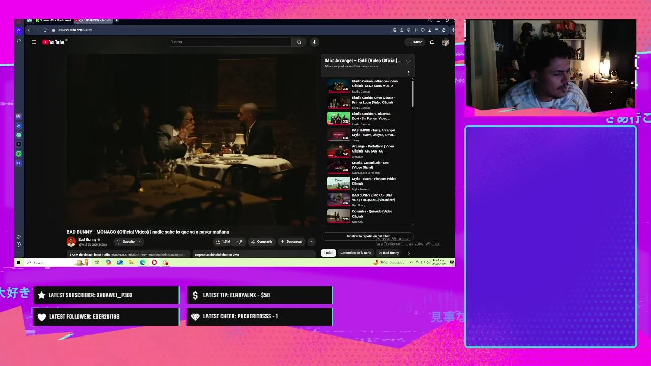Close the Mix playlist panel

(x=408, y=63)
